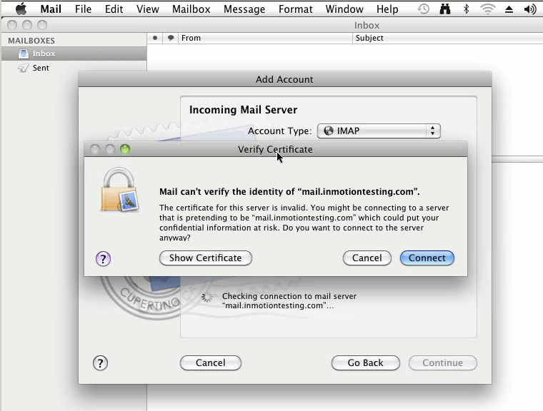Click the eject icon in menu bar
The height and width of the screenshot is (411, 543).
(x=509, y=9)
